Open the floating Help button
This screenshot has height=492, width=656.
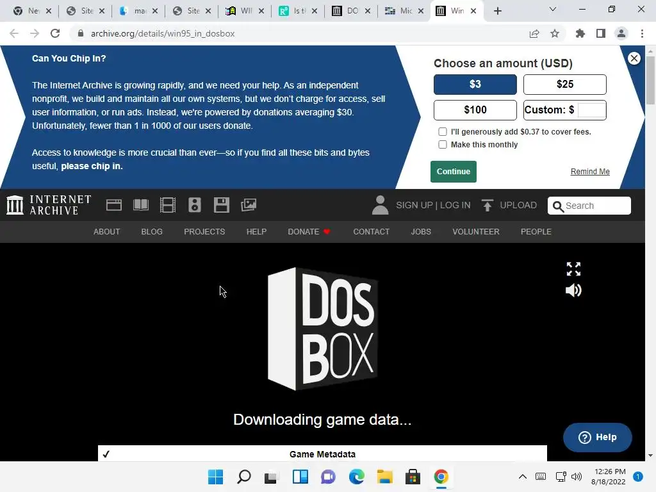[598, 437]
